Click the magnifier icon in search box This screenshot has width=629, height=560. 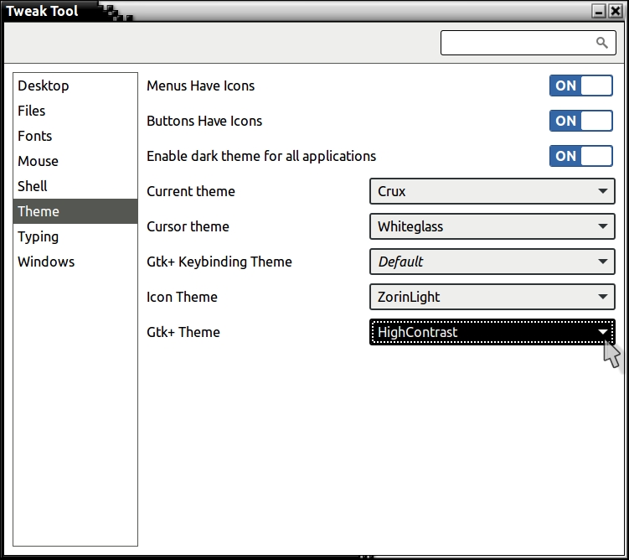click(601, 43)
